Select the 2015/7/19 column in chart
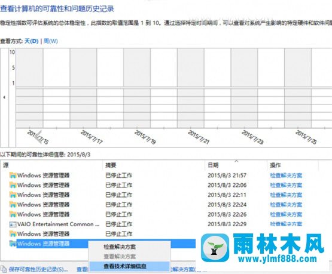This screenshot has height=274, width=332. [x=137, y=88]
